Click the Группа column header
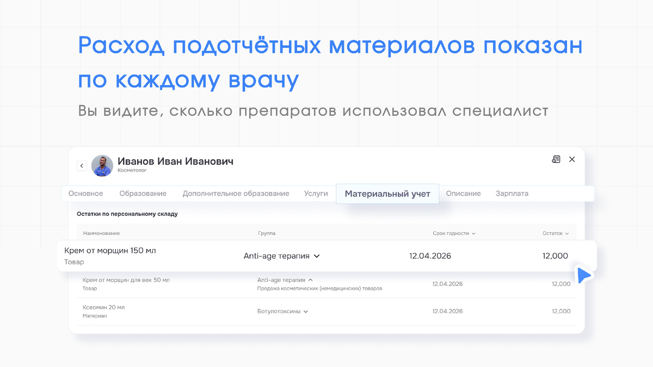 pos(267,233)
